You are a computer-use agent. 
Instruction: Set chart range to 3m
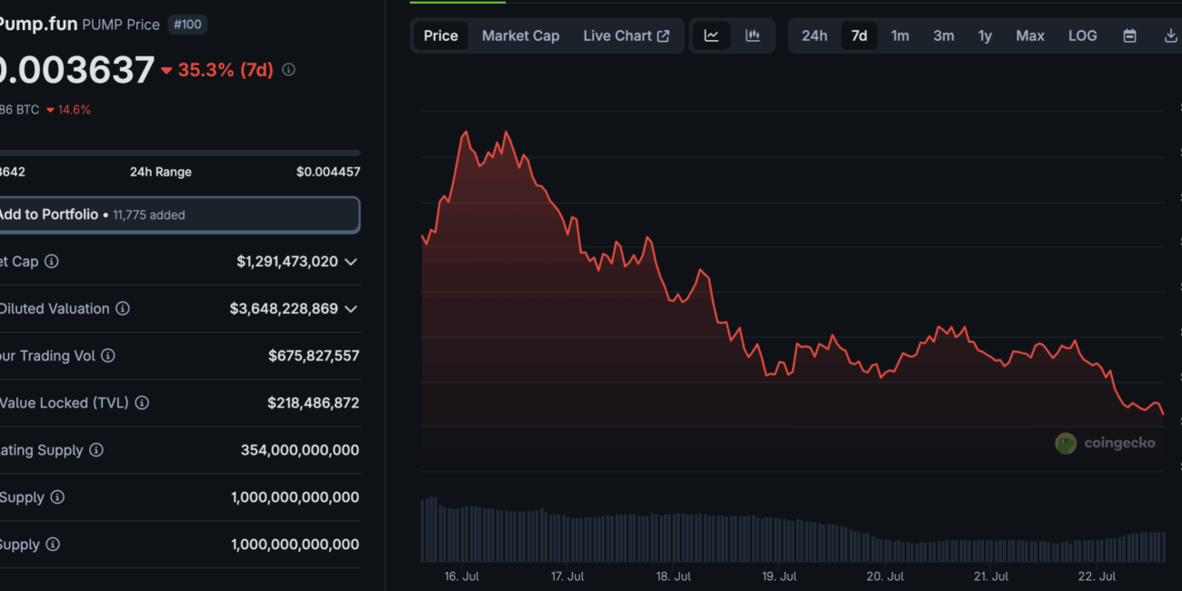click(x=944, y=35)
